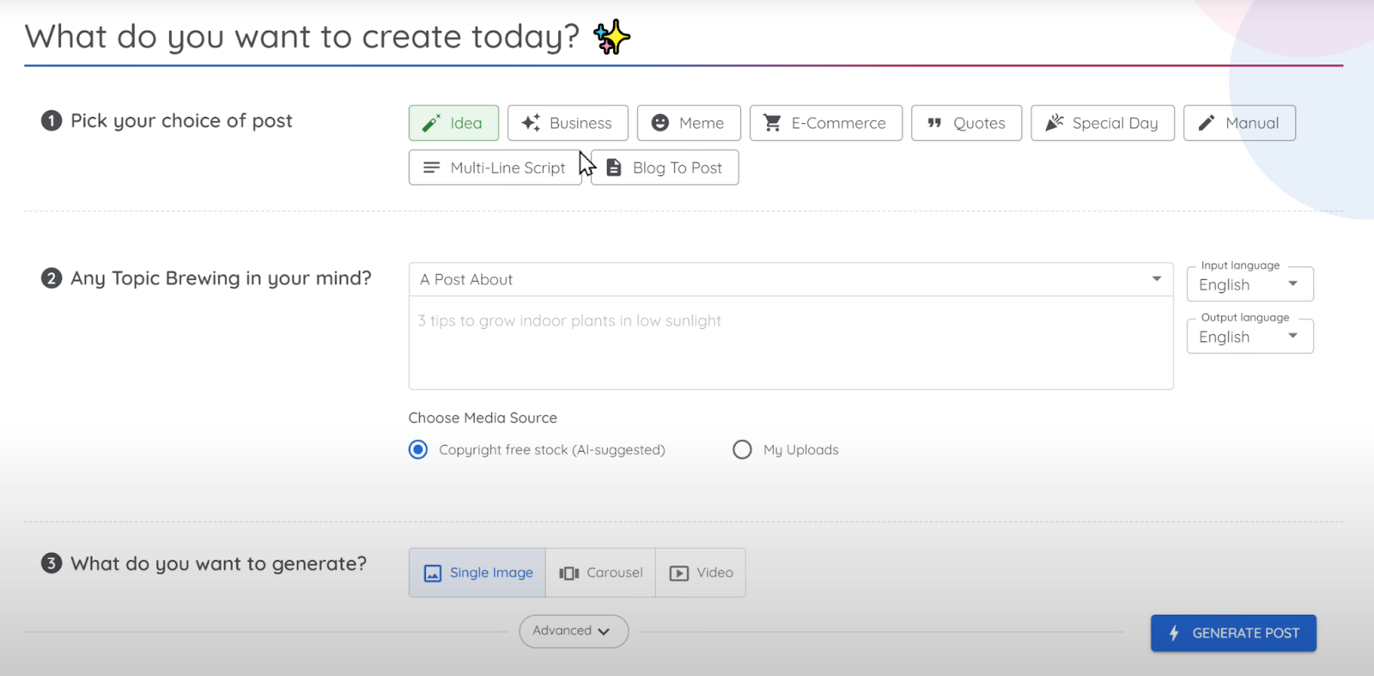Choose the Business post type
Image resolution: width=1374 pixels, height=676 pixels.
568,123
